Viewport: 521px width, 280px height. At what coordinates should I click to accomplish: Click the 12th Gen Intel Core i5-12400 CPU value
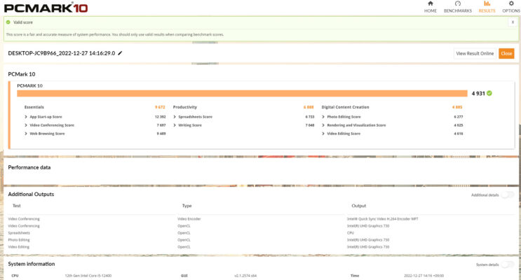coord(88,276)
